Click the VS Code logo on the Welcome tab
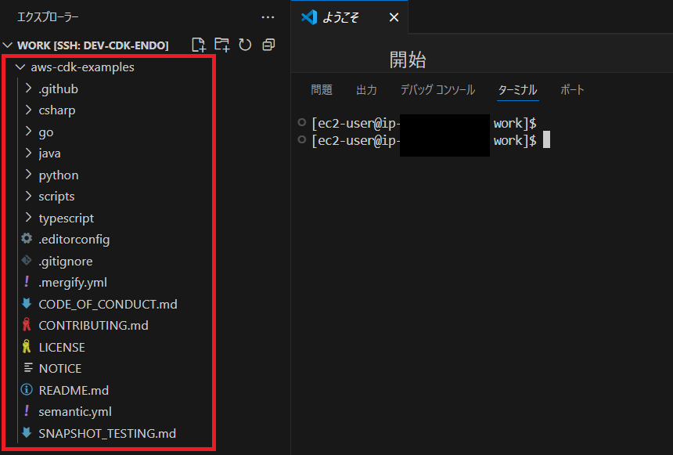The height and width of the screenshot is (455, 673). click(x=308, y=16)
